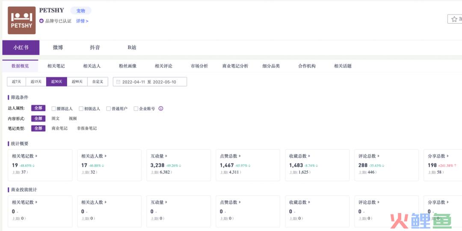Choose the 近15天 time range

[36, 82]
